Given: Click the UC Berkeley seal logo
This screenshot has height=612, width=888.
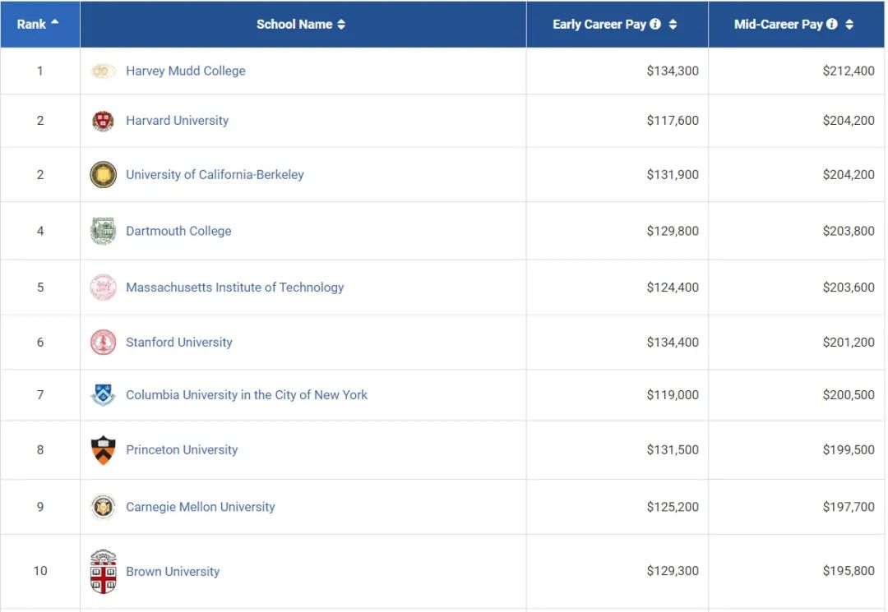Looking at the screenshot, I should 103,175.
